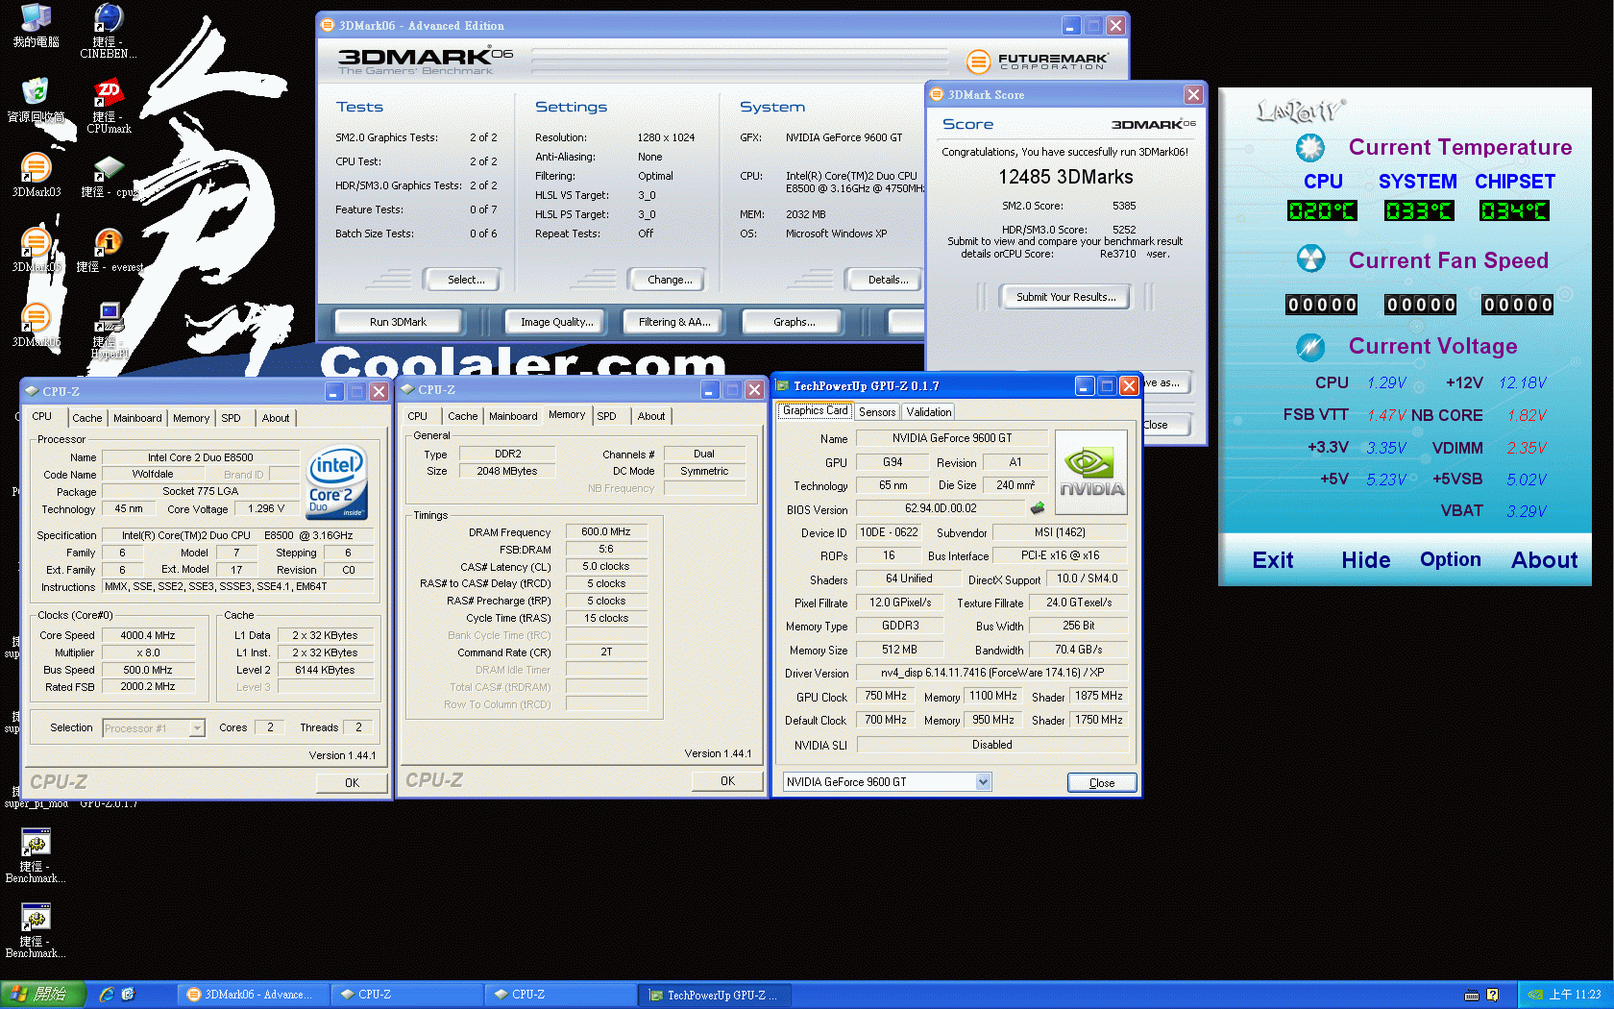Open the Filtering & AA dialog
The width and height of the screenshot is (1614, 1009).
(x=674, y=322)
